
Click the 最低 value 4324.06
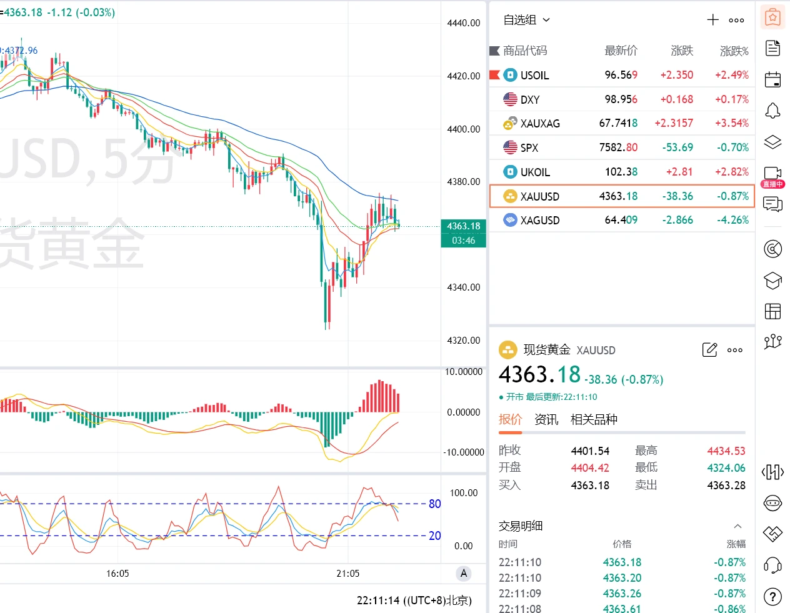[726, 468]
